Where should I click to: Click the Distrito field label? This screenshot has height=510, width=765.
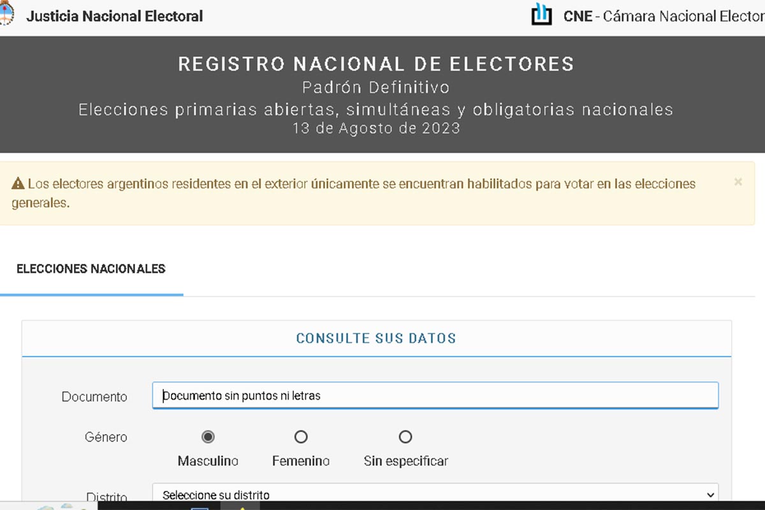(106, 497)
